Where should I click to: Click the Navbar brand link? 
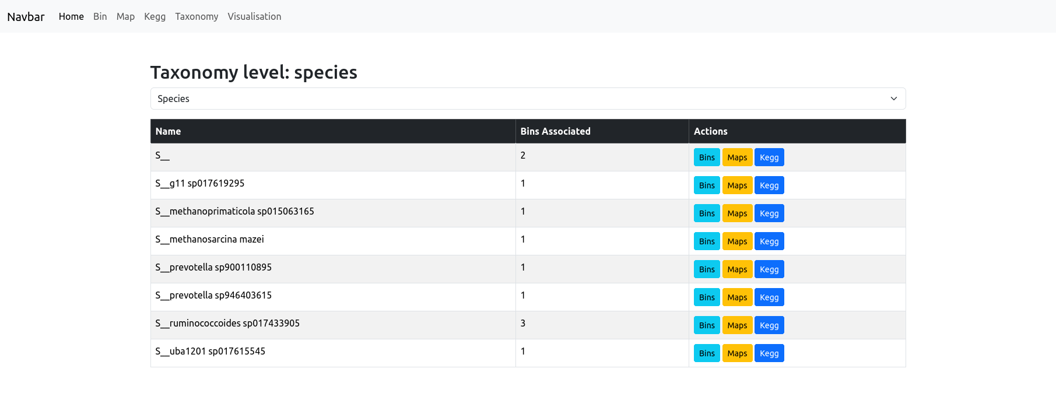point(26,16)
